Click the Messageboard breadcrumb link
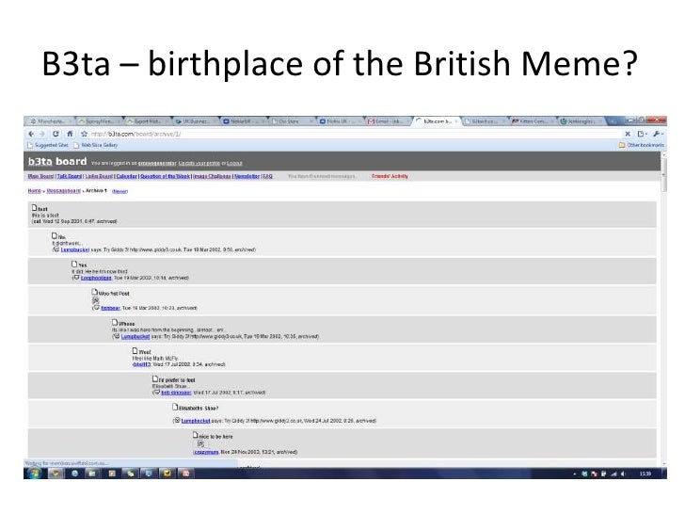Image resolution: width=685 pixels, height=514 pixels. click(63, 190)
